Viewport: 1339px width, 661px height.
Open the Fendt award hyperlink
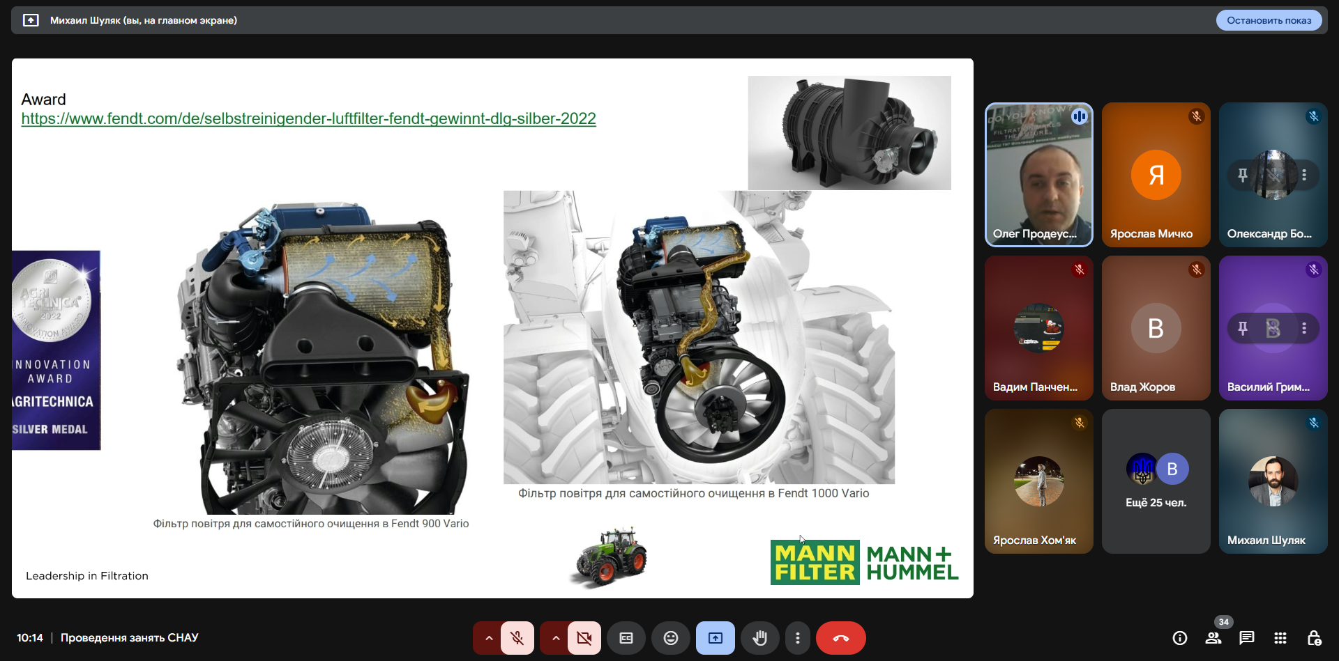(x=308, y=118)
